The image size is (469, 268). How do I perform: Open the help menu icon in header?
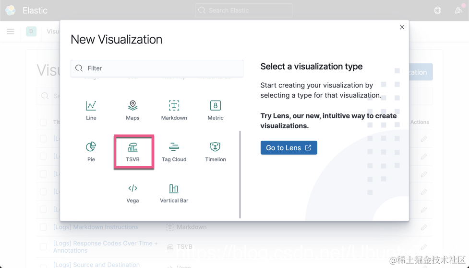(x=438, y=11)
